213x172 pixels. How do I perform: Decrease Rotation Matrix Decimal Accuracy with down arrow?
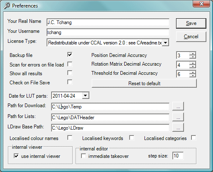coord(193,66)
